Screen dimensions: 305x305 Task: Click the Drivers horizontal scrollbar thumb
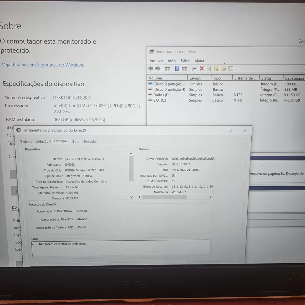click(165, 197)
